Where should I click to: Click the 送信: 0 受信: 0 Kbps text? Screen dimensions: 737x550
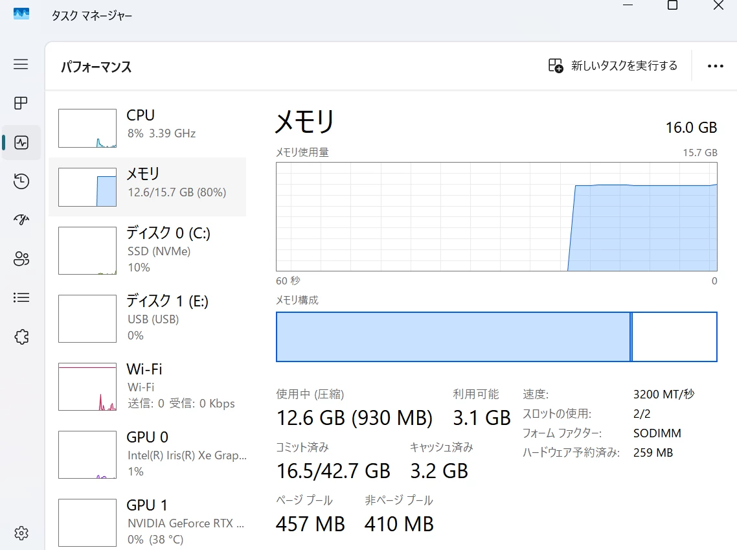click(x=181, y=404)
